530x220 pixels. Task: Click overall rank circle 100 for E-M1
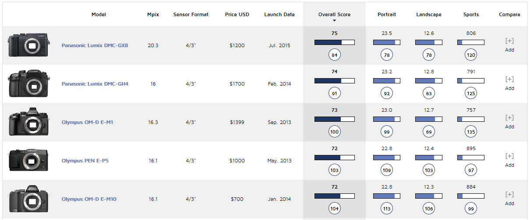point(335,132)
